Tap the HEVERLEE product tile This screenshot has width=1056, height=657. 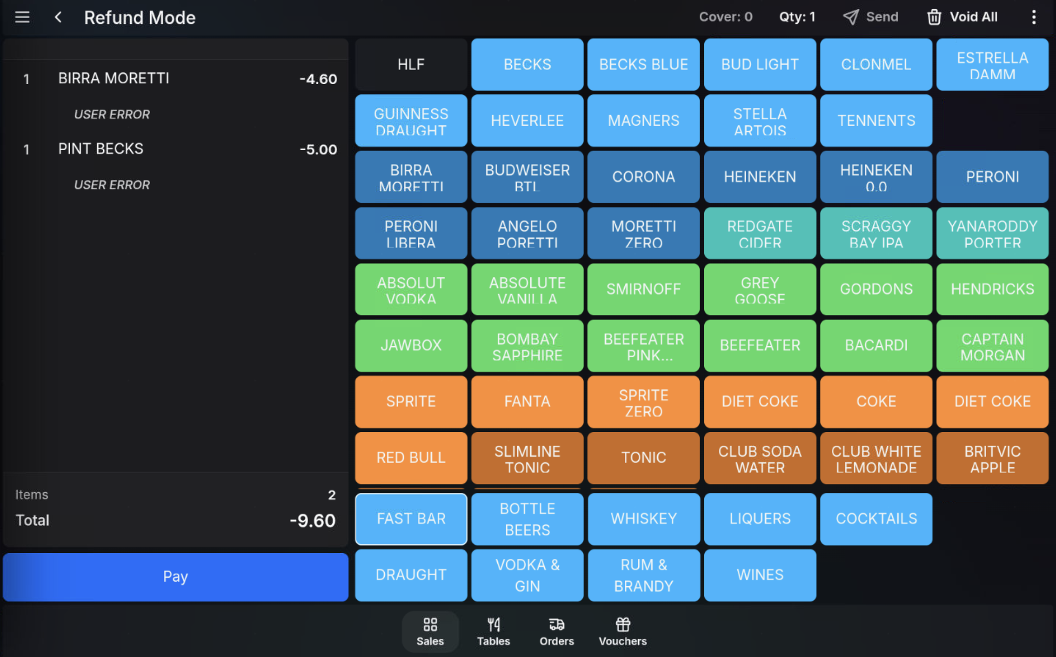[527, 121]
